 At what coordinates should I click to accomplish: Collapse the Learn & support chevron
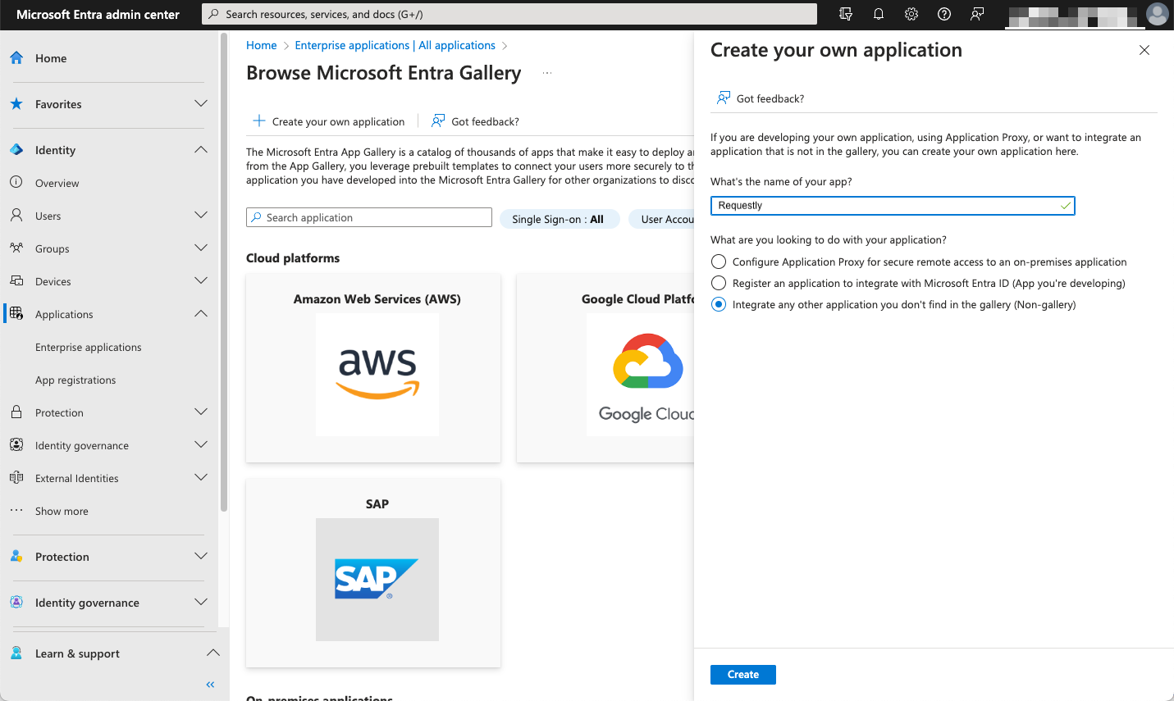pos(212,653)
